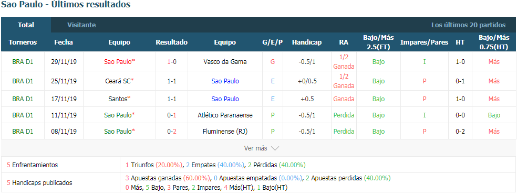Click the 0-2 result on 08/11/19
The height and width of the screenshot is (195, 517).
[x=171, y=131]
